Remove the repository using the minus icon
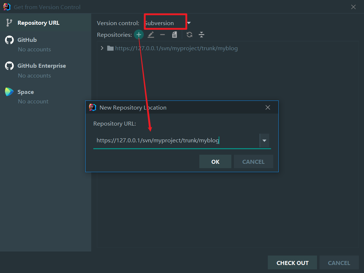 (x=163, y=35)
